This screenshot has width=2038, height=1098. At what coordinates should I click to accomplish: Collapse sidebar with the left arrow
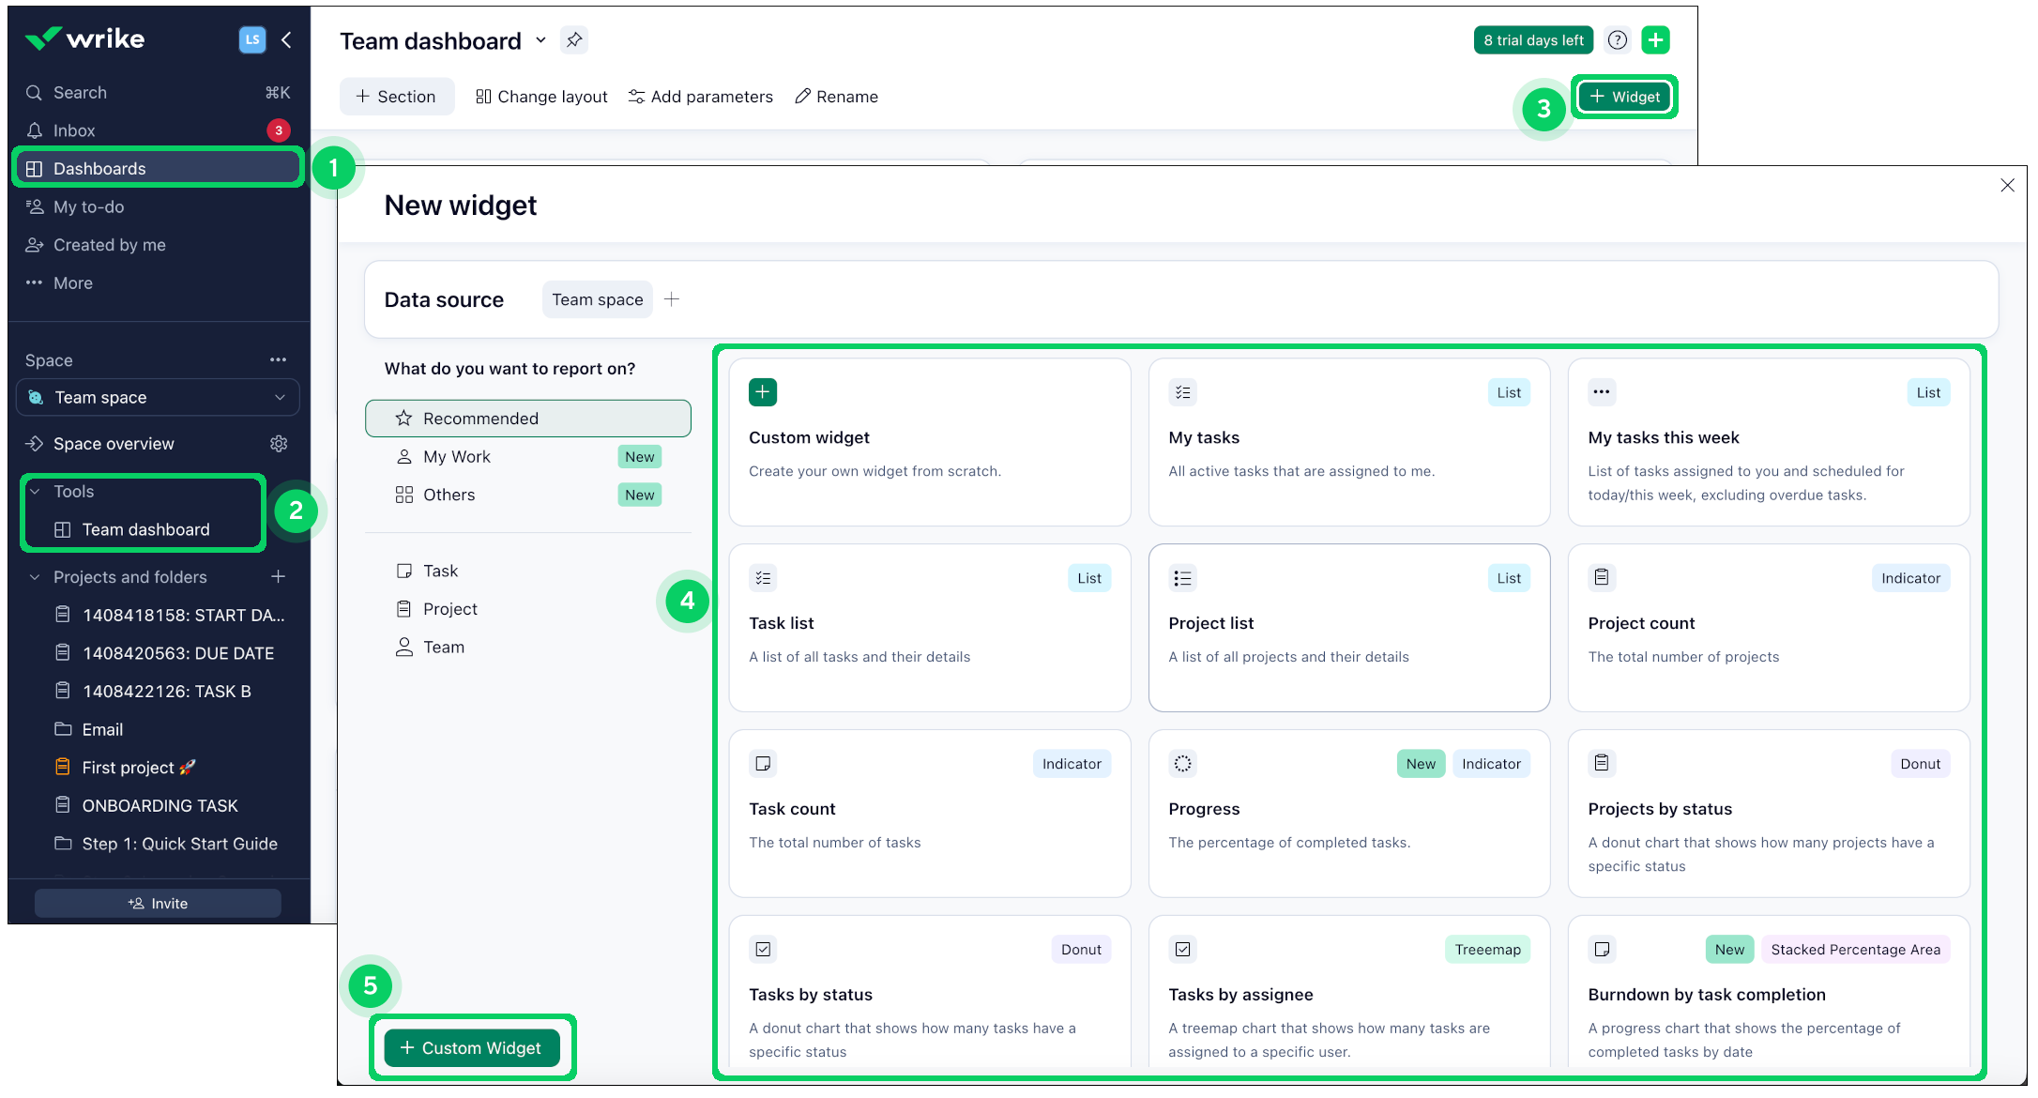coord(286,39)
